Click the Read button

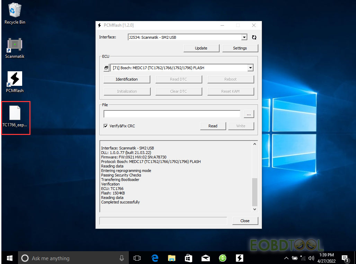[x=213, y=126]
